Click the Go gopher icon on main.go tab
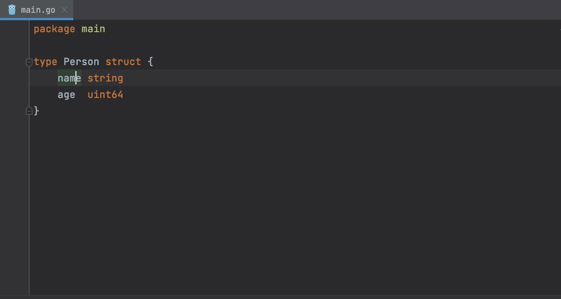Image resolution: width=561 pixels, height=299 pixels. [12, 9]
